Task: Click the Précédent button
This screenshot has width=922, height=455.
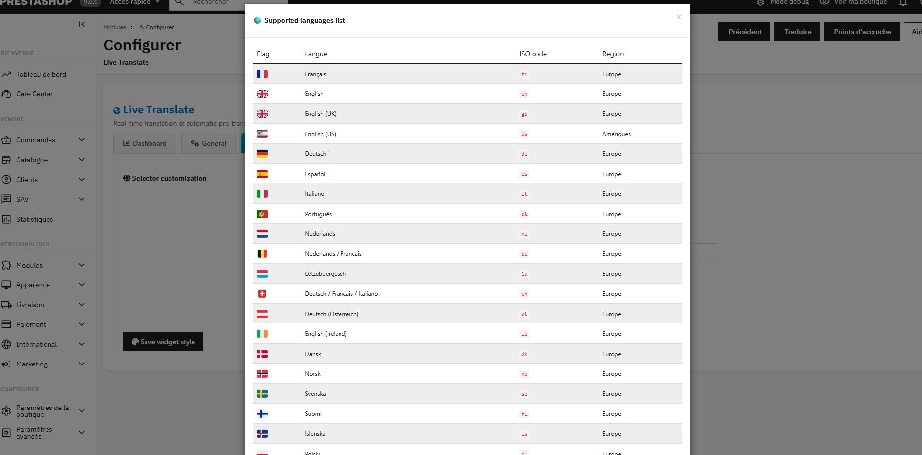Action: (x=744, y=32)
